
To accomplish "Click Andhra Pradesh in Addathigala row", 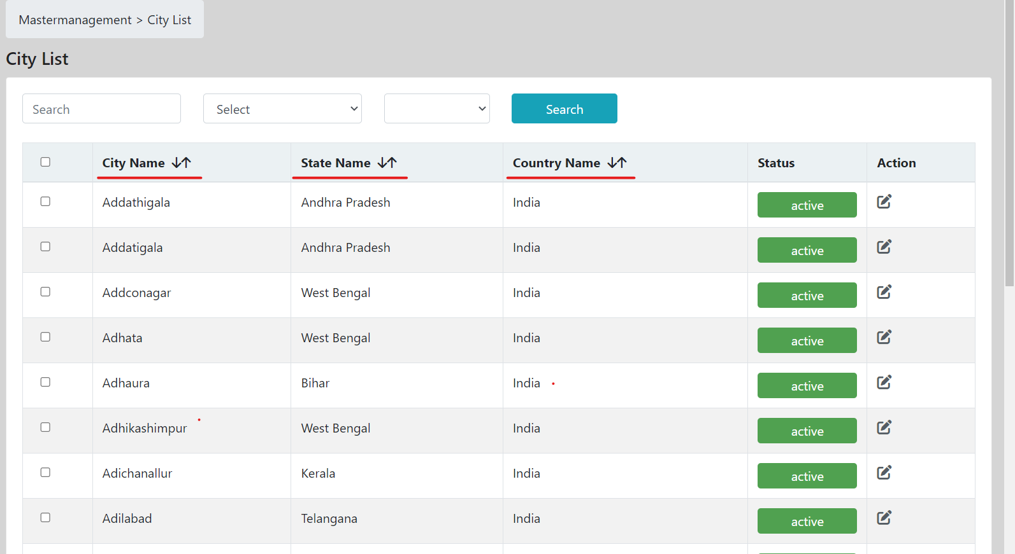I will tap(346, 202).
